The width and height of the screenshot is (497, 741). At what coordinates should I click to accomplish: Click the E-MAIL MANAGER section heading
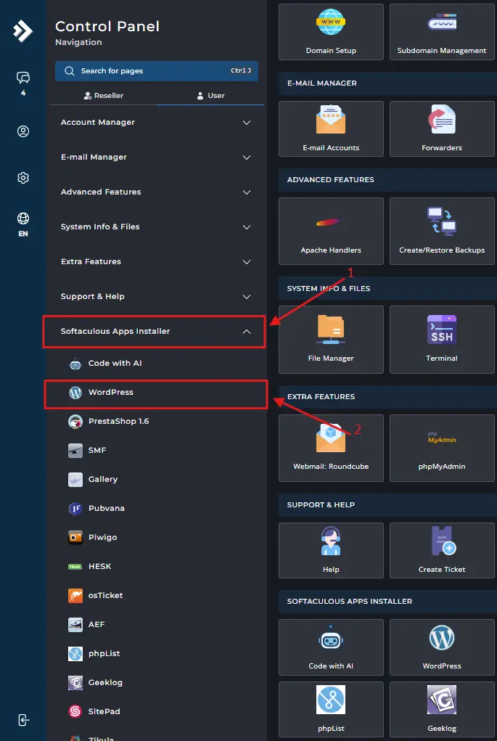tap(321, 83)
